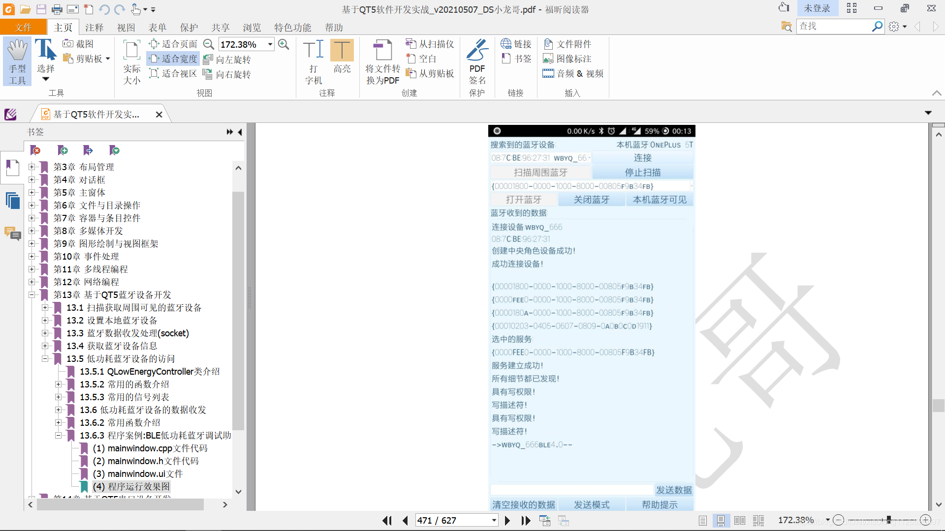Viewport: 945px width, 531px height.
Task: Jump to the last page
Action: tap(526, 520)
